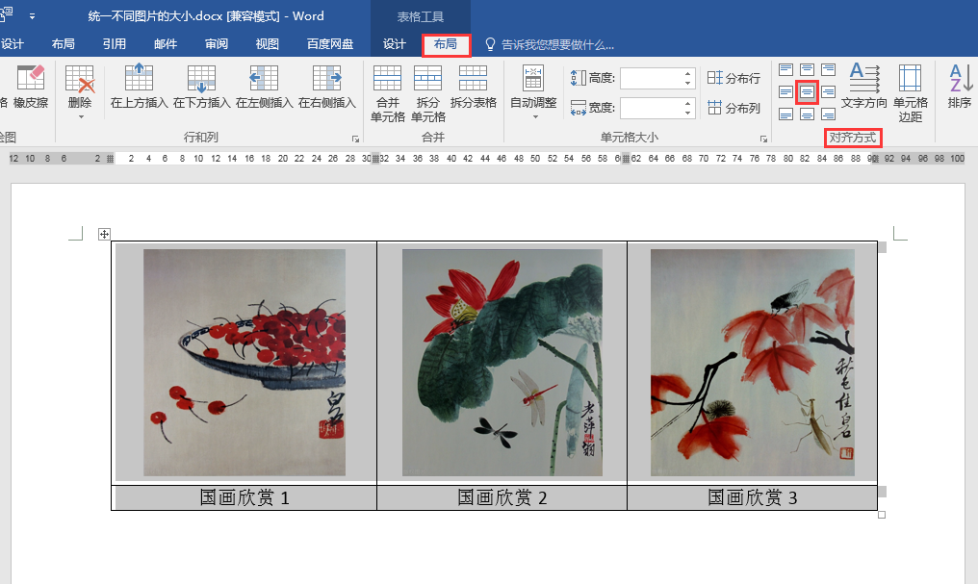Click the horizontal ruler

click(486, 159)
